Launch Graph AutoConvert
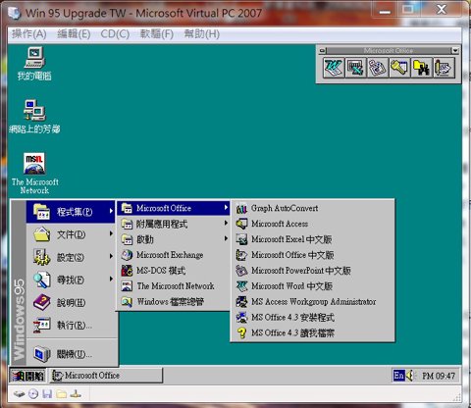Viewport: 471px width, 408px height. [312, 208]
